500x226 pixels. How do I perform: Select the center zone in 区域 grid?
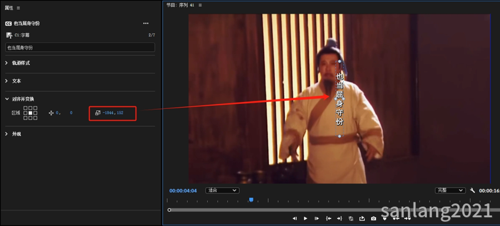pos(30,113)
